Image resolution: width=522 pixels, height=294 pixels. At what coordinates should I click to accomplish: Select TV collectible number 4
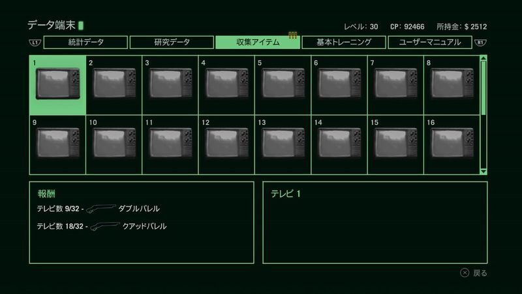[226, 85]
